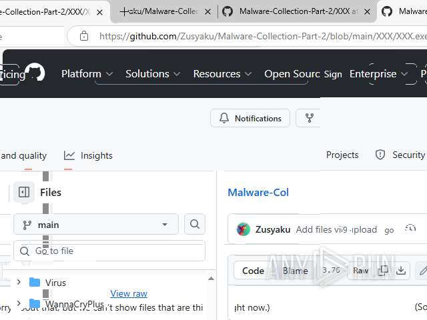Switch to the Blame view tab
Image resolution: width=427 pixels, height=320 pixels.
(x=295, y=271)
